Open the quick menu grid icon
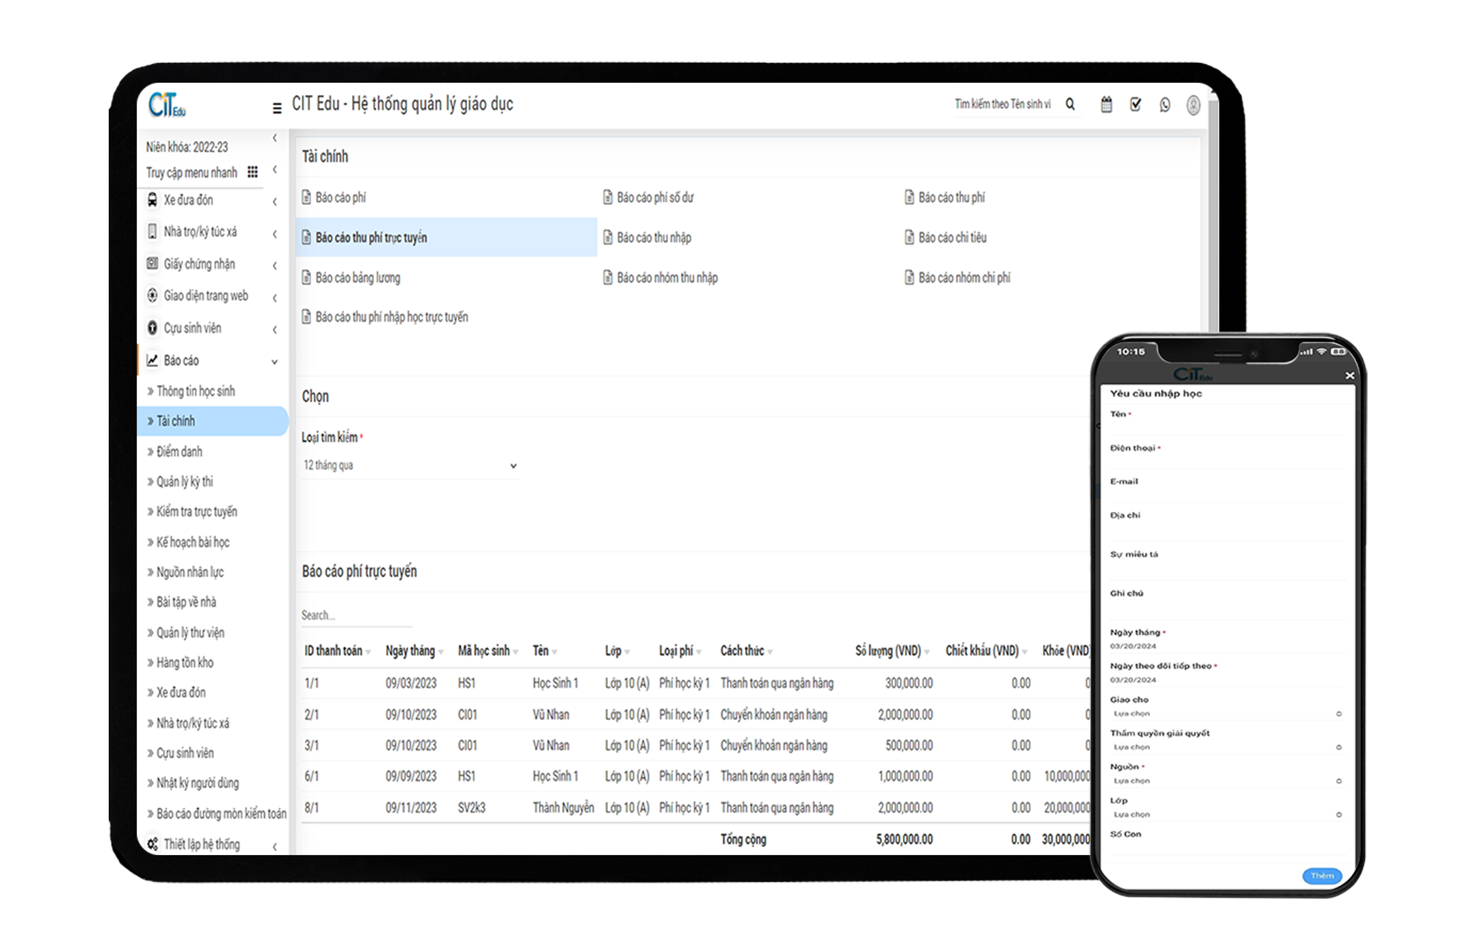The height and width of the screenshot is (944, 1473). click(x=252, y=172)
